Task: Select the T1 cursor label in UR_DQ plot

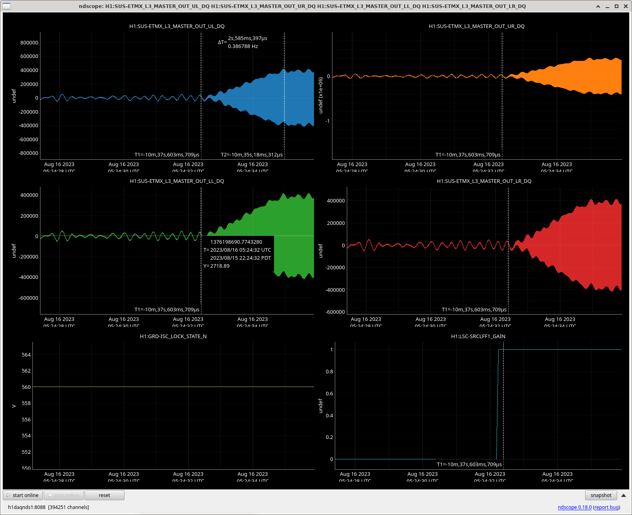Action: [468, 154]
